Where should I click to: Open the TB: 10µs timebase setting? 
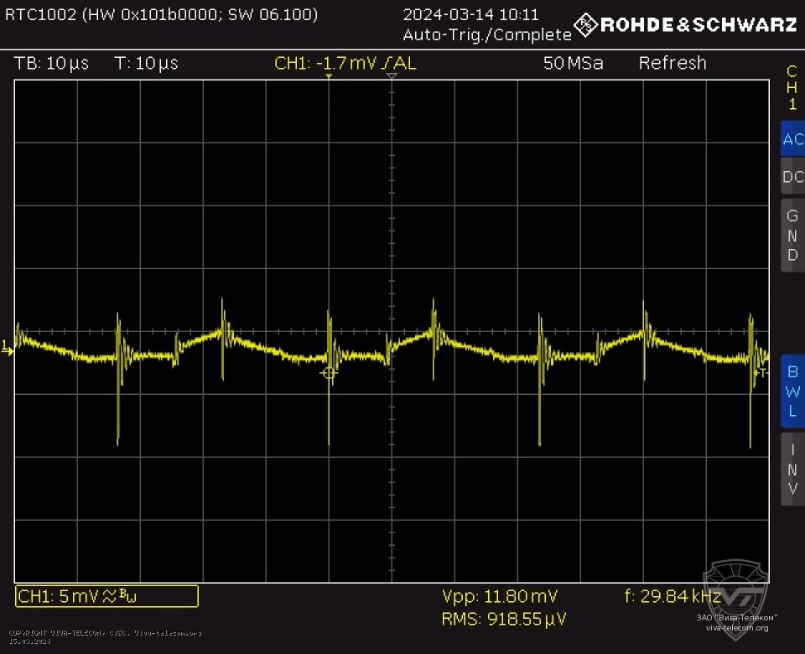point(51,64)
